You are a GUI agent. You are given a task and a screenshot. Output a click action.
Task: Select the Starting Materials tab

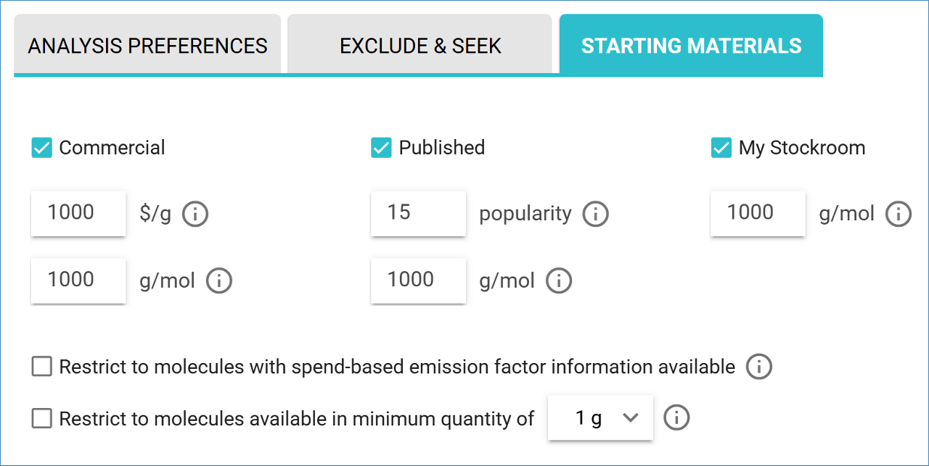coord(691,46)
